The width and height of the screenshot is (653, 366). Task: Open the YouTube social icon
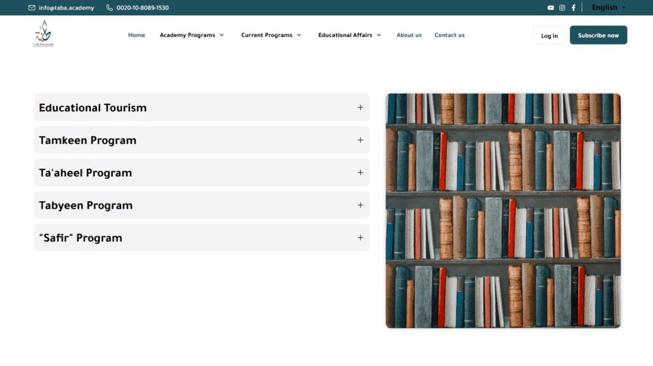(x=550, y=8)
